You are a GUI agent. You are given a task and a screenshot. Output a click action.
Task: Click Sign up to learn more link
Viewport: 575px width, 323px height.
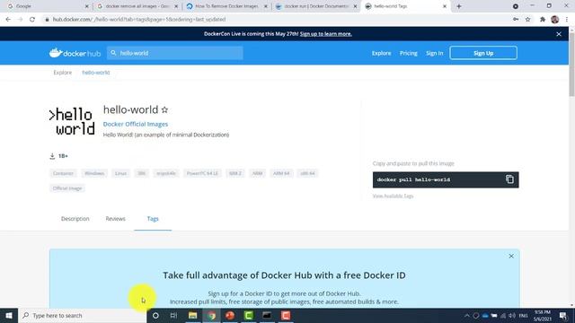(x=325, y=34)
